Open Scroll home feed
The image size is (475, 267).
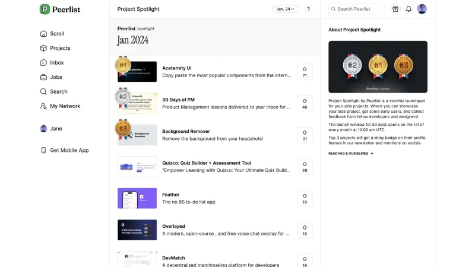52,34
